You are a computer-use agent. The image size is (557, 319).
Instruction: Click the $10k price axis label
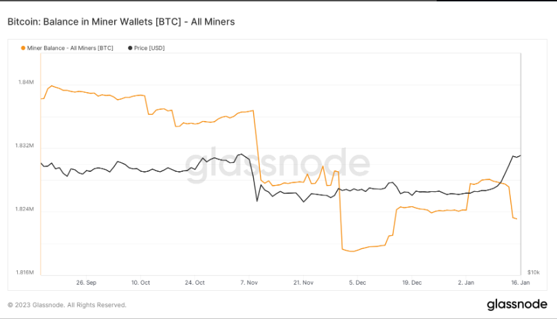(533, 273)
